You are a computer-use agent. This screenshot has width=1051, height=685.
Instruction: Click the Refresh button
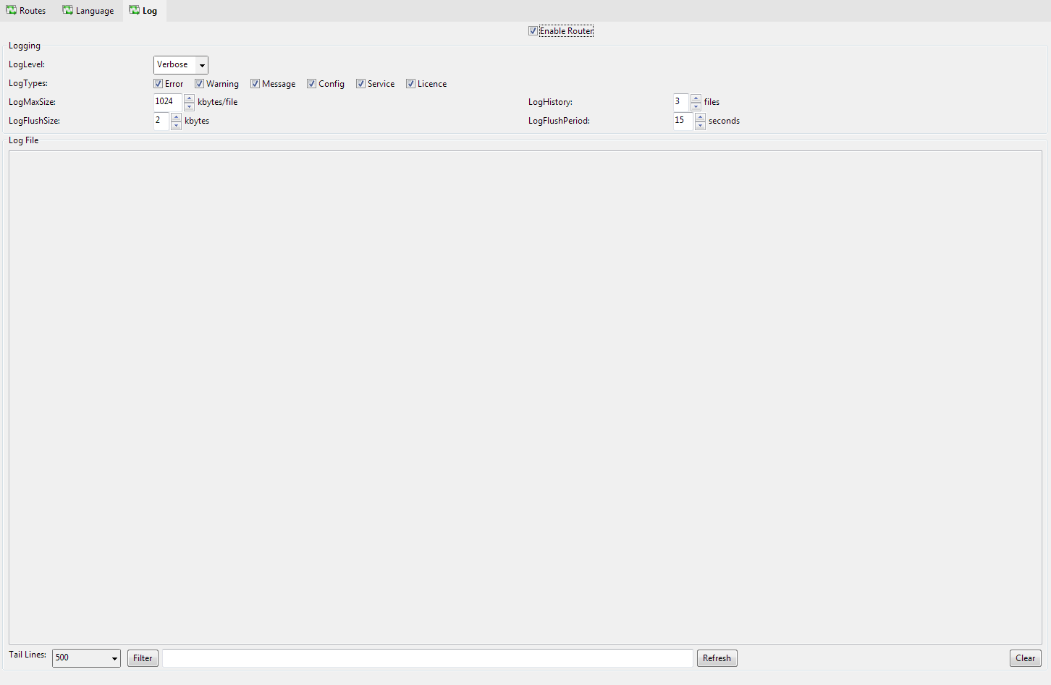[717, 658]
